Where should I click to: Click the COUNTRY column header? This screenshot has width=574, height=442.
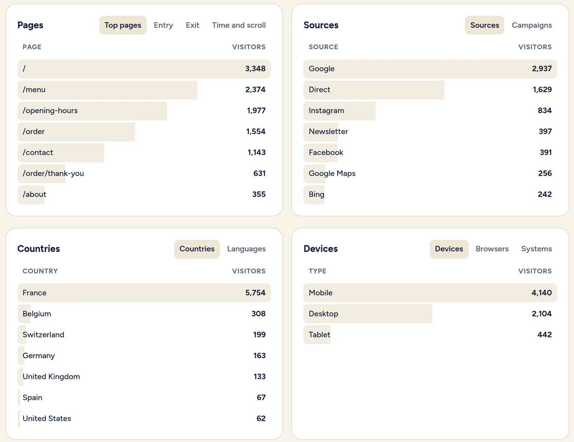point(40,271)
